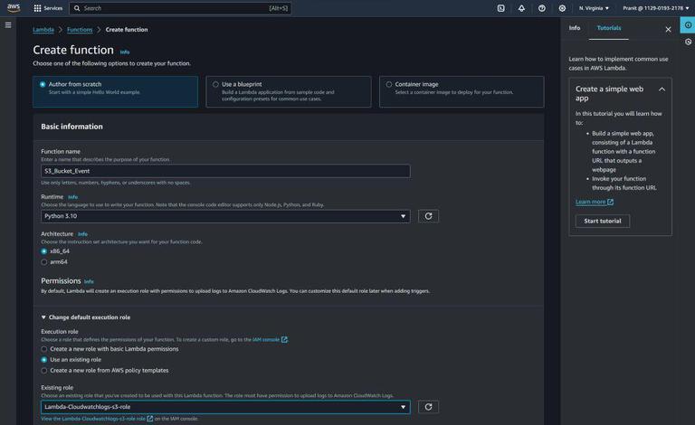Screen dimensions: 695x425
Task: Collapse Change default execution role section
Action: tap(86, 317)
